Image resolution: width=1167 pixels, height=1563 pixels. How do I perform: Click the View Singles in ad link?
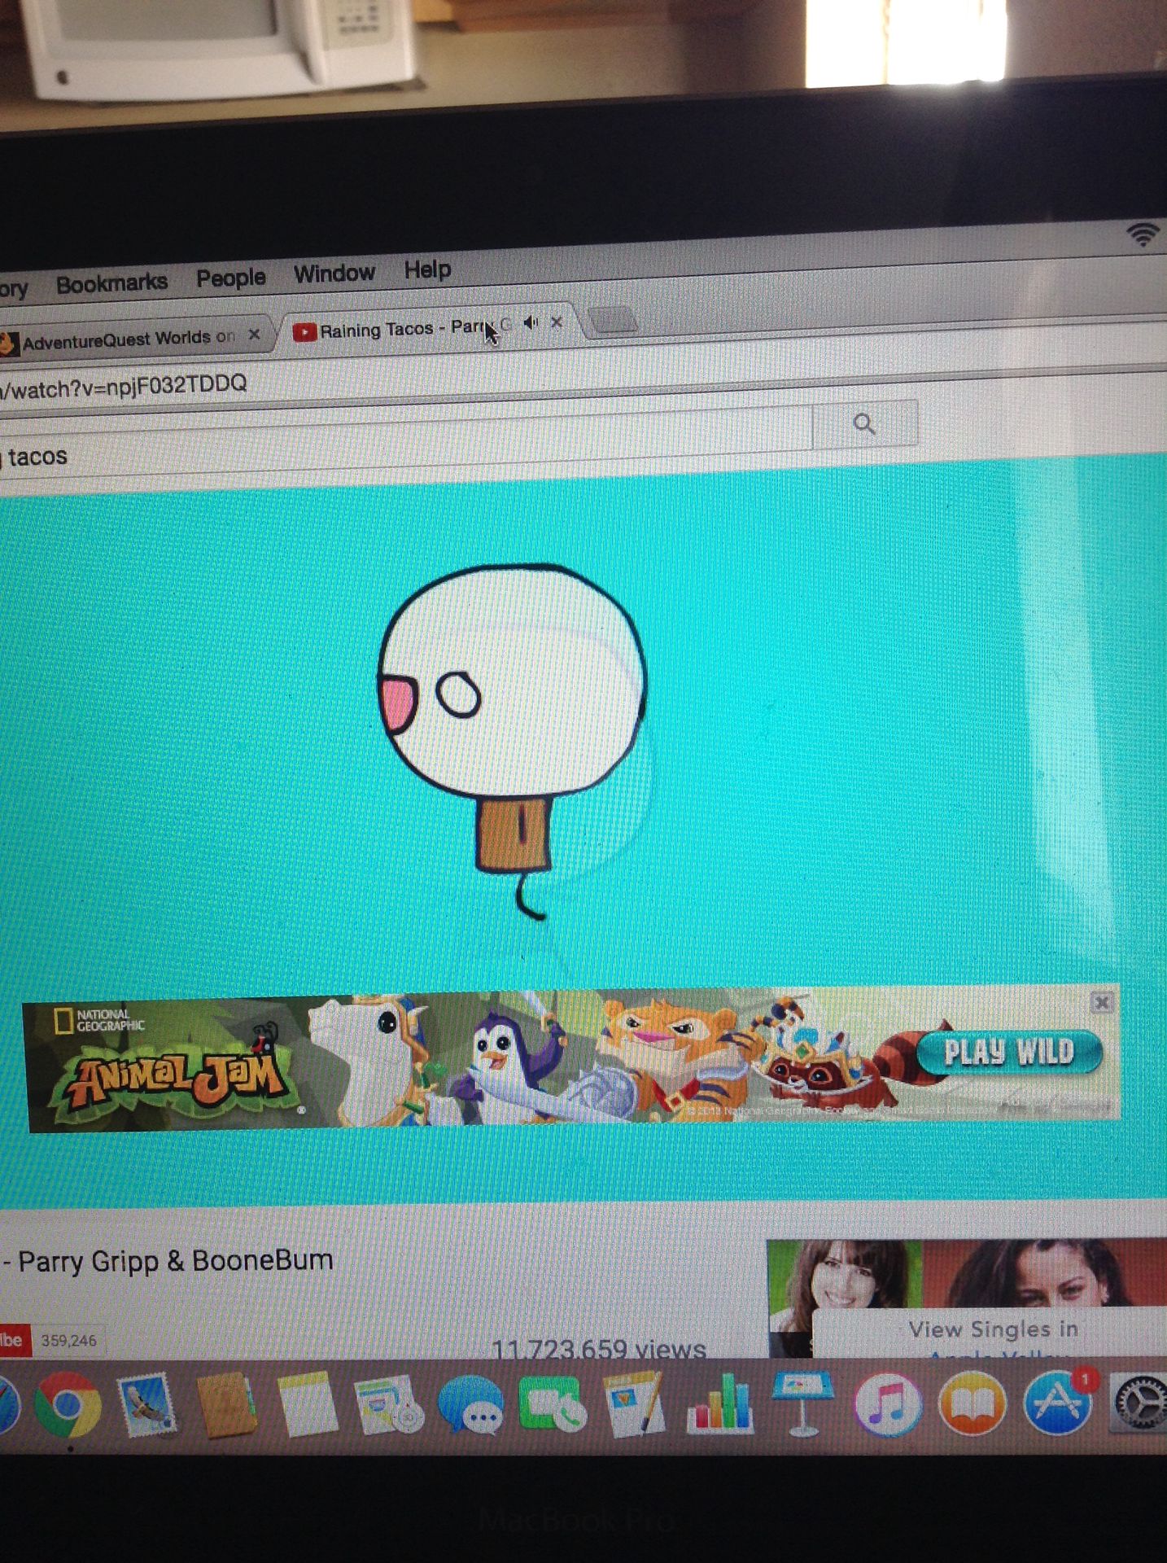(x=993, y=1329)
